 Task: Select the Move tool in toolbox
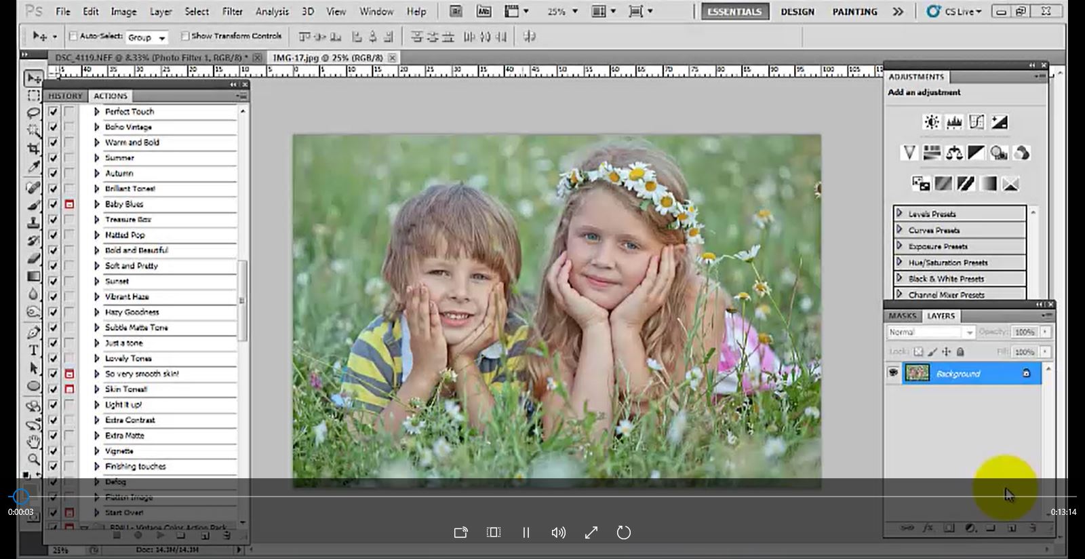33,78
